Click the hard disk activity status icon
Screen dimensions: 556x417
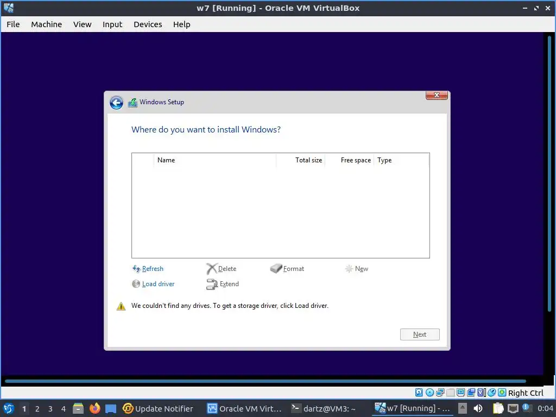(x=419, y=393)
